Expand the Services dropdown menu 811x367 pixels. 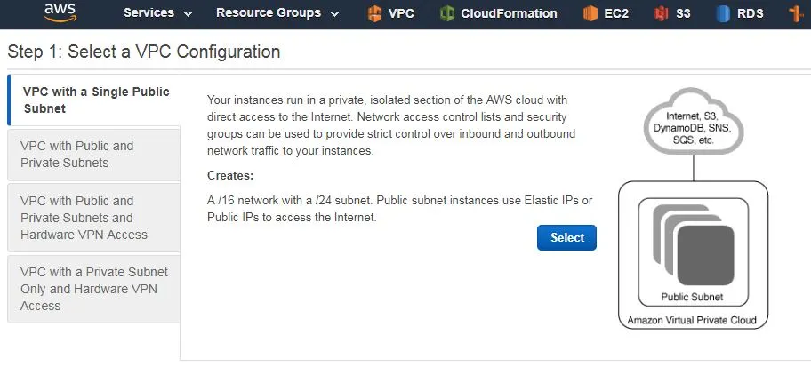pos(157,13)
